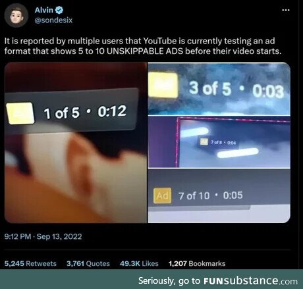The width and height of the screenshot is (303, 289).
Task: Click the blue verified badge
Action: (x=59, y=10)
